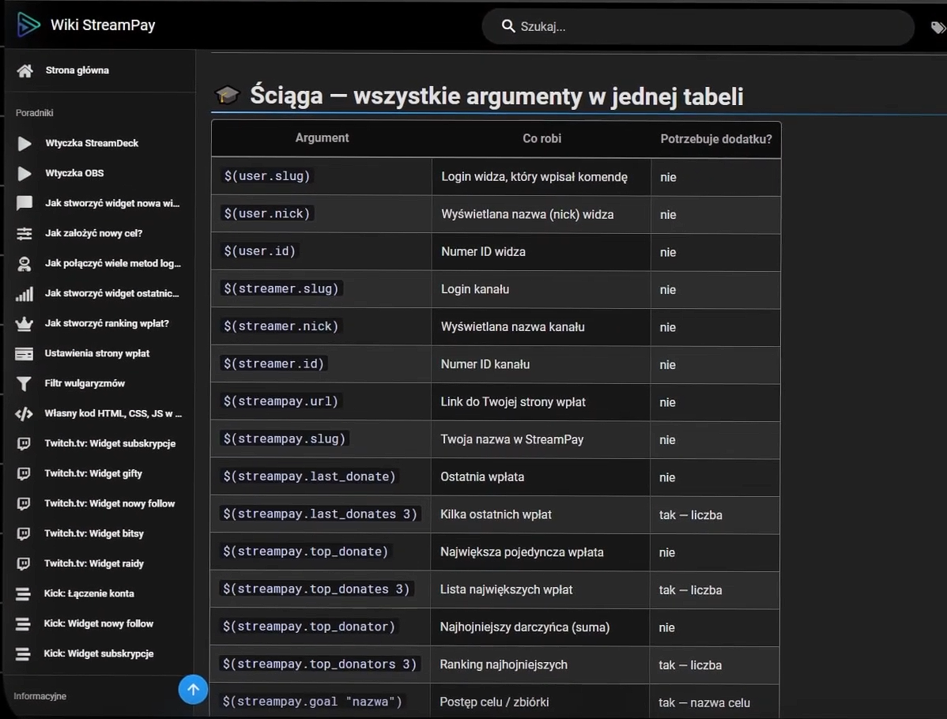
Task: Open Filtr wulgaryzmów page
Action: pos(85,383)
